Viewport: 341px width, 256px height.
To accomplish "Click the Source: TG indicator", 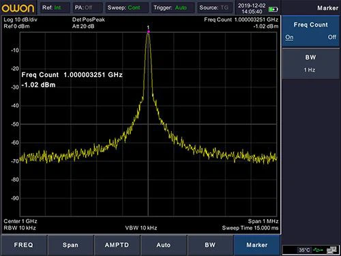I will pos(215,8).
